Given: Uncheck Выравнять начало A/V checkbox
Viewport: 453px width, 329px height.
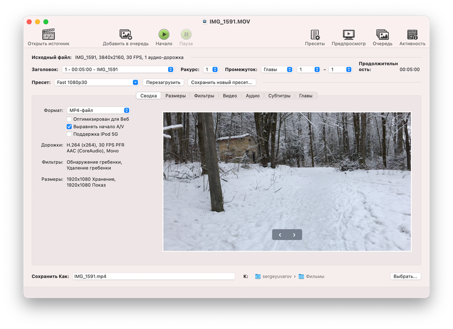Looking at the screenshot, I should (x=69, y=127).
